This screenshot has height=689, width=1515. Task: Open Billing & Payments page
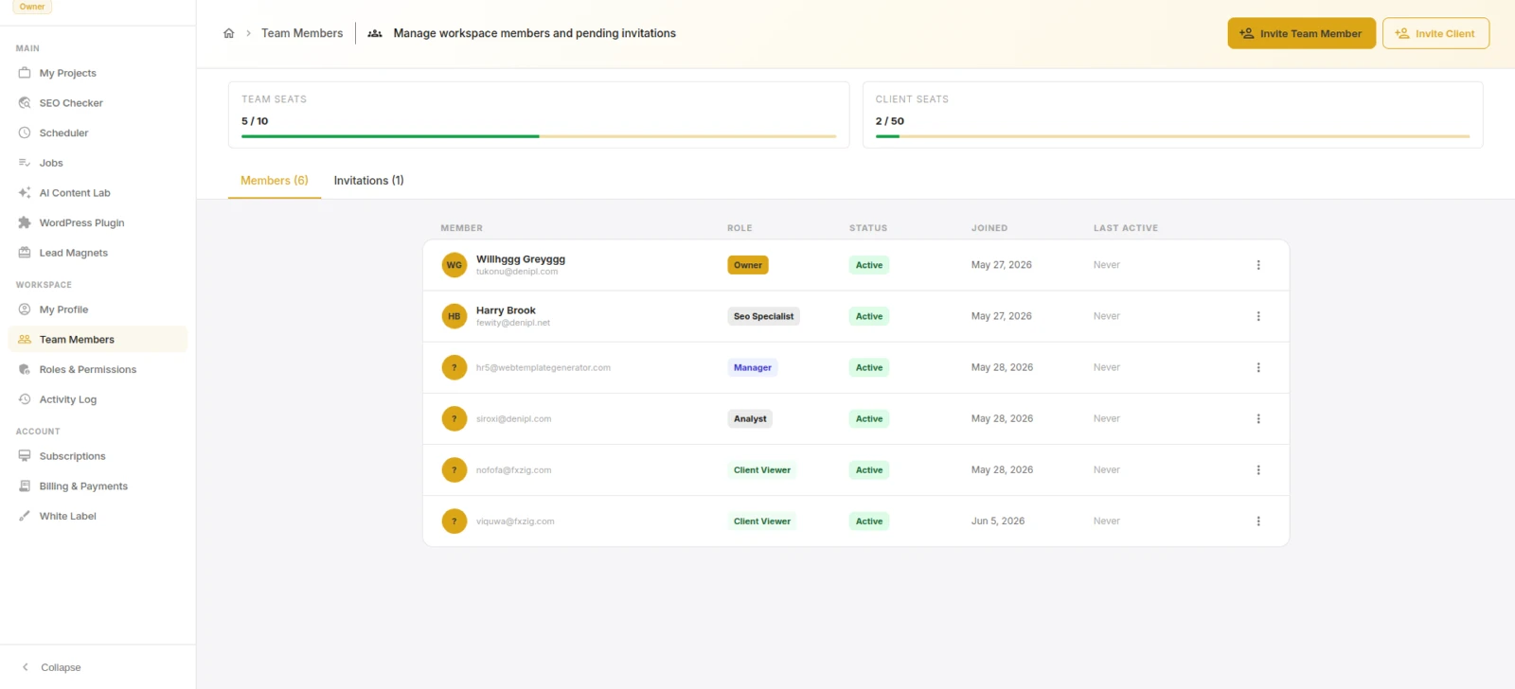click(x=98, y=486)
